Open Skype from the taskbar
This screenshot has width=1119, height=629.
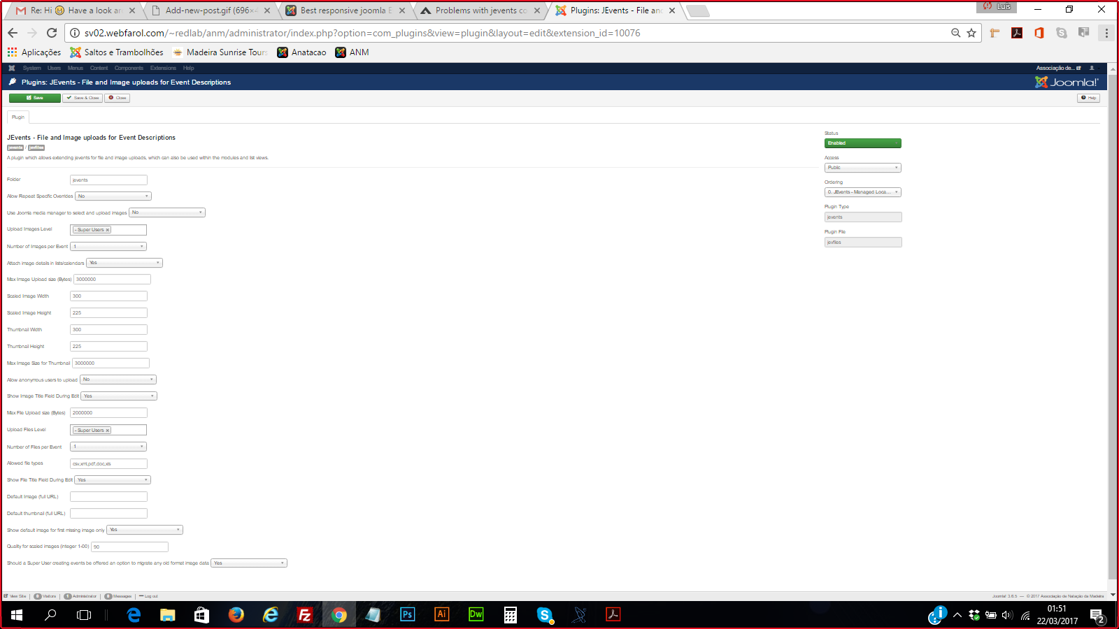tap(545, 615)
